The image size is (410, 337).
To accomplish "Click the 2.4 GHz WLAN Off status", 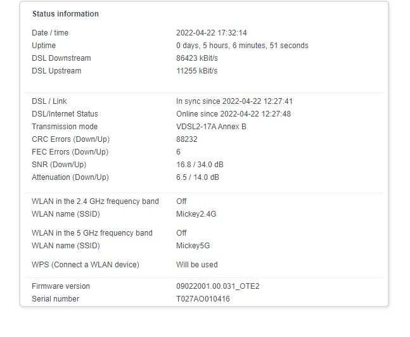I will tap(181, 201).
